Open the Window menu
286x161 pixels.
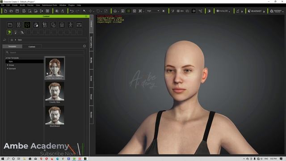point(63,5)
